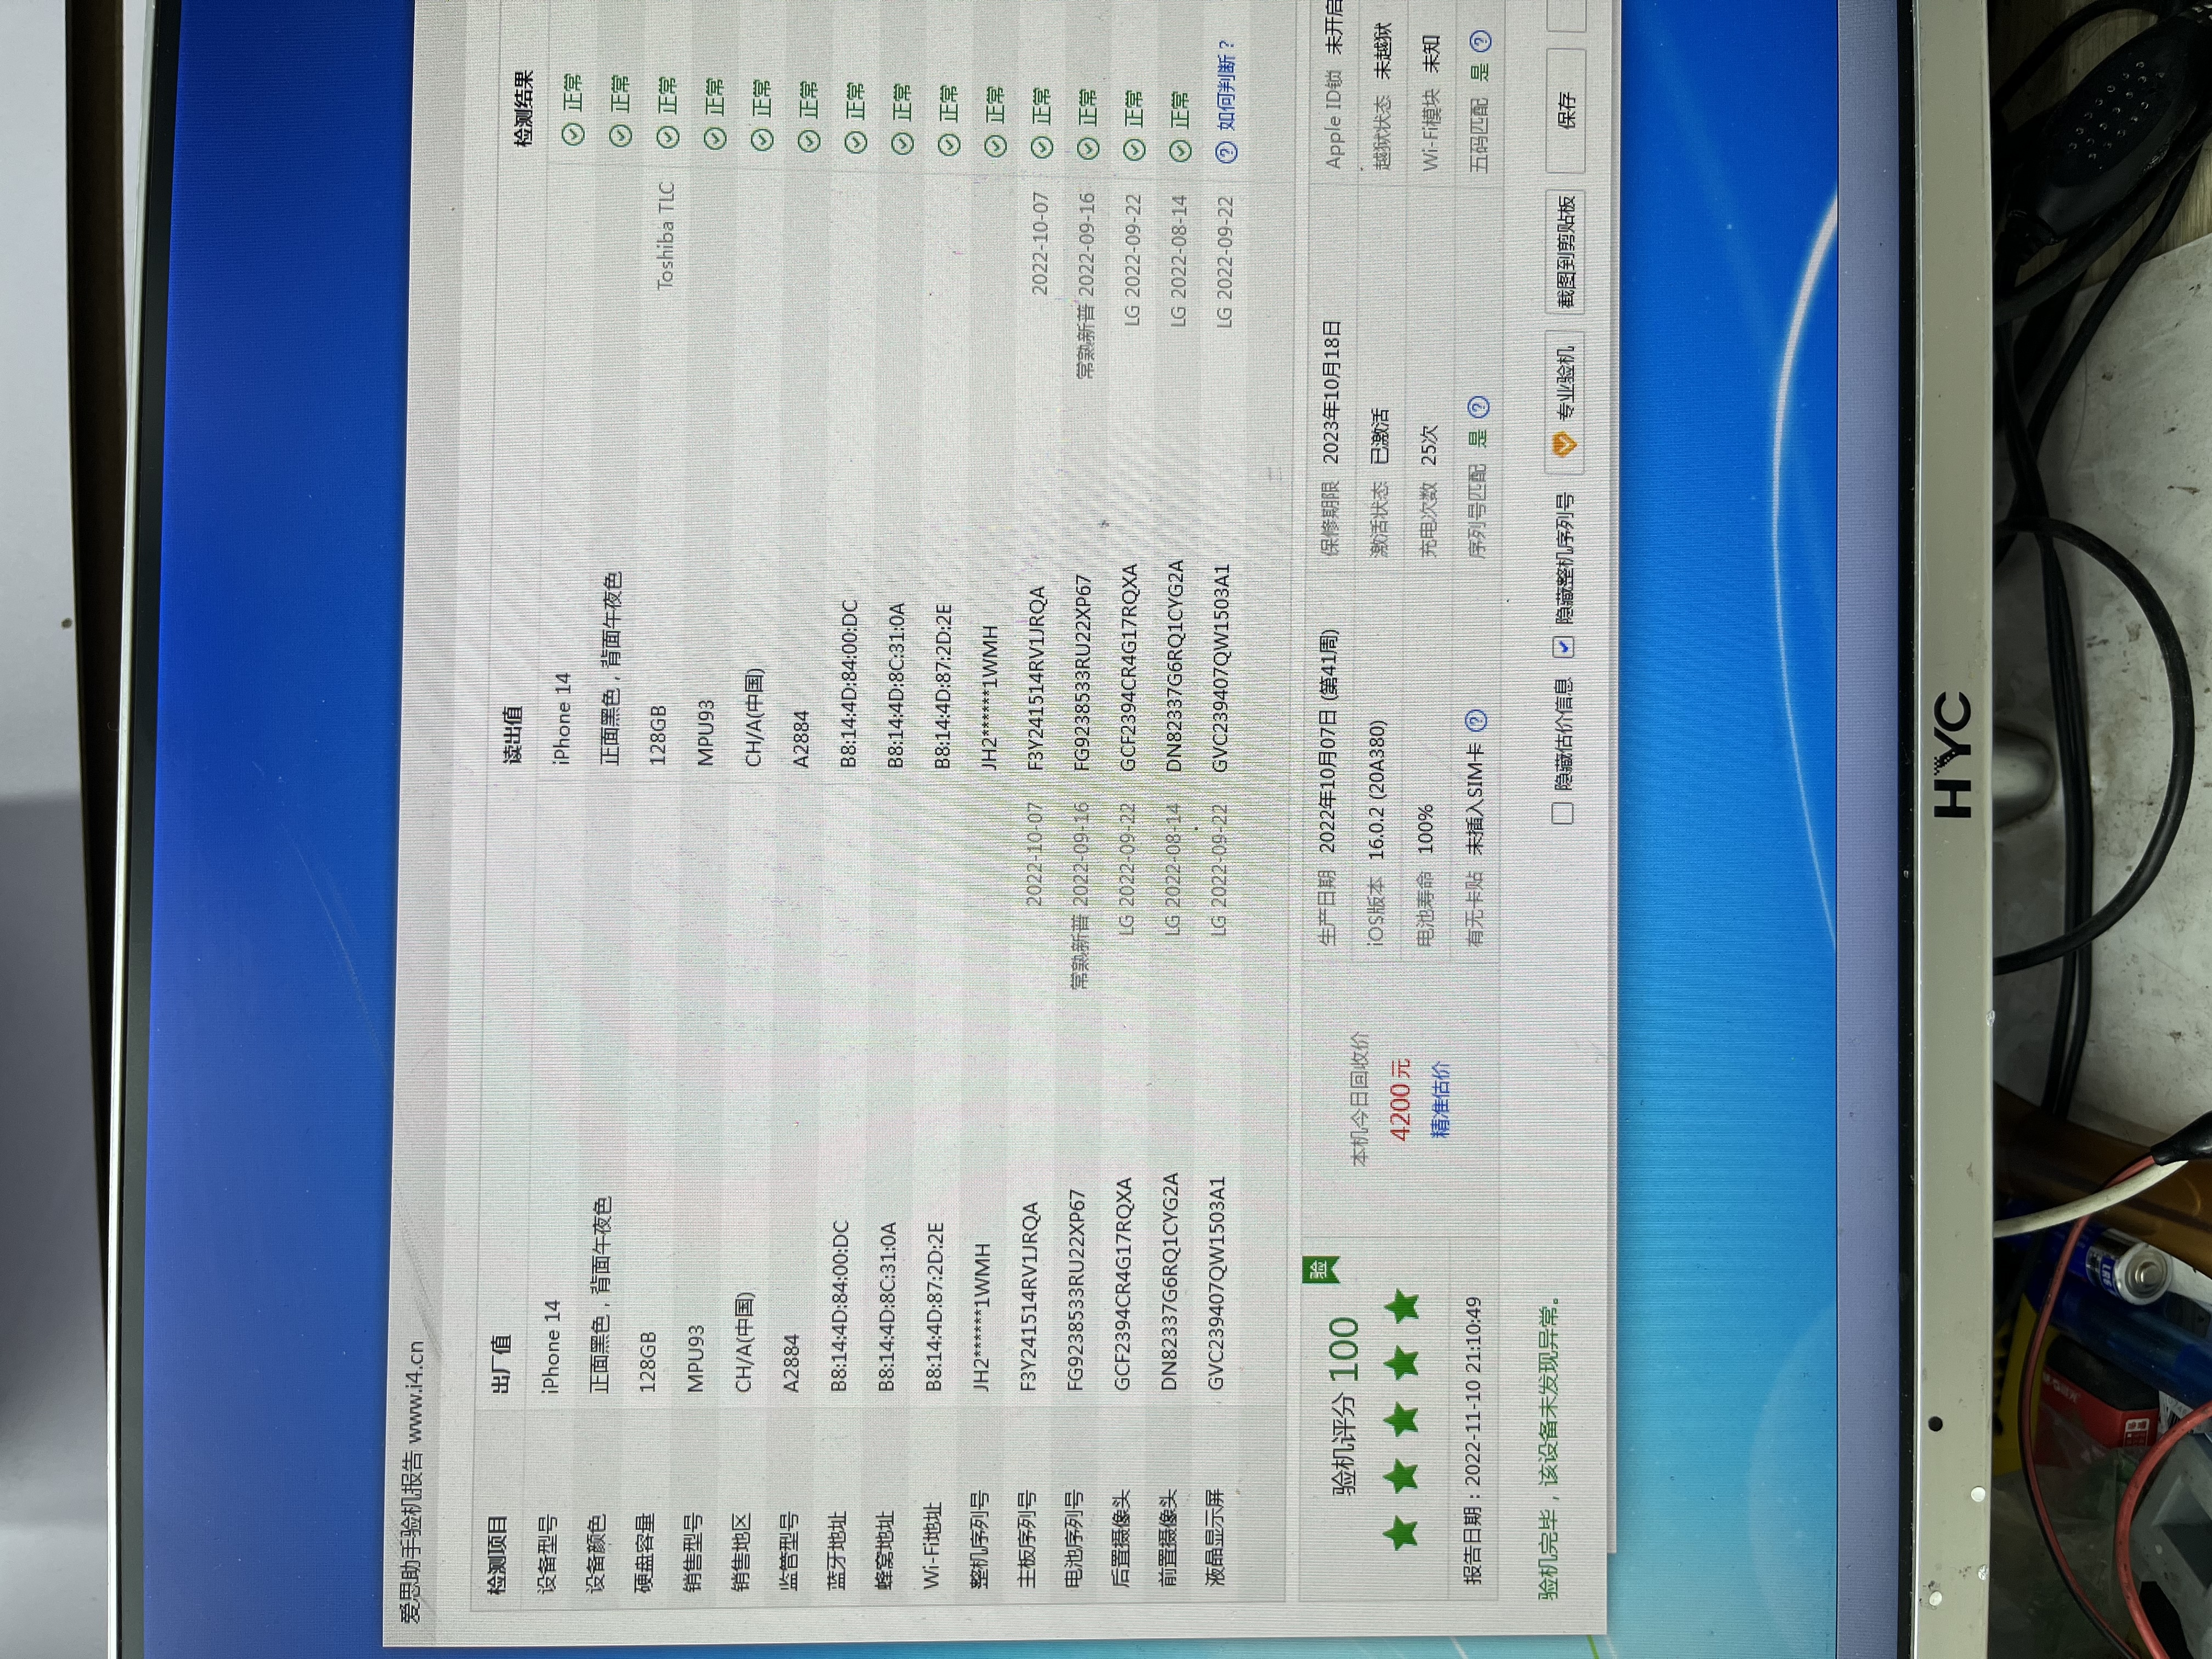
Task: Click the green check icon in Wi-Fi地址 row
Action: [x=949, y=144]
